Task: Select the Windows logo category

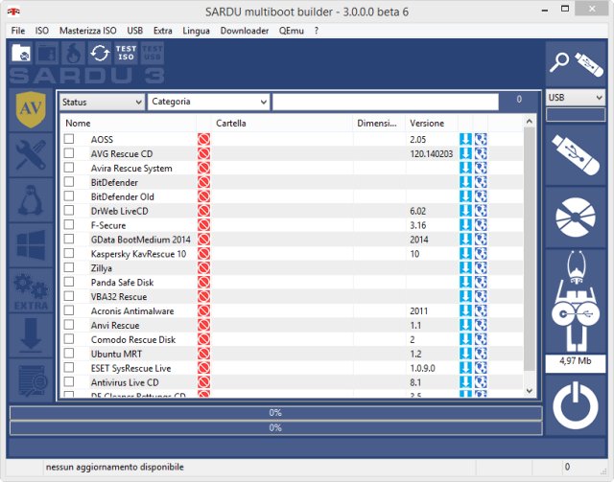Action: tap(31, 245)
